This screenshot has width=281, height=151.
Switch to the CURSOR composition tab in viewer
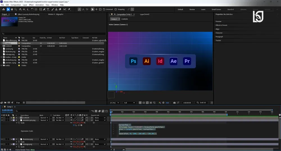124,19
